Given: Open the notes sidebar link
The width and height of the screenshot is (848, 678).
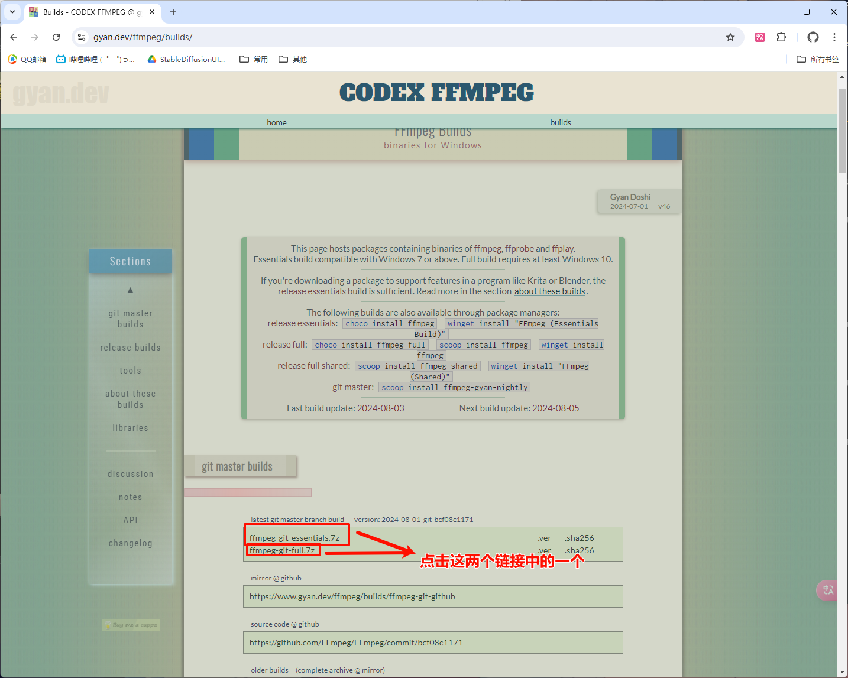Looking at the screenshot, I should (131, 497).
